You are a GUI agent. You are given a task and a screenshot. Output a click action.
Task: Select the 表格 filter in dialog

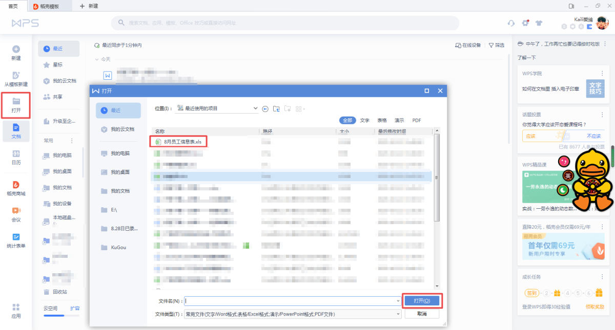point(382,120)
